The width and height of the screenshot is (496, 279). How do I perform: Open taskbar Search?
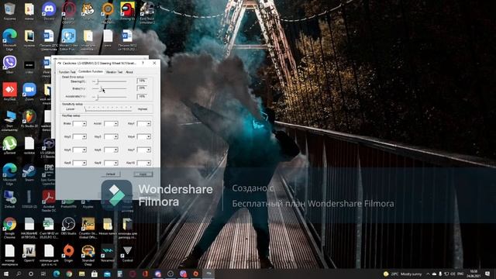click(19, 274)
